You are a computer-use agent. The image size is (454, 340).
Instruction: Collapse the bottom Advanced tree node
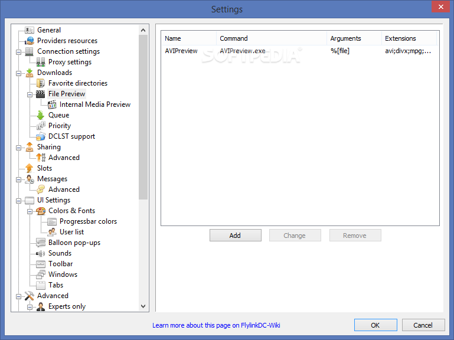(18, 296)
